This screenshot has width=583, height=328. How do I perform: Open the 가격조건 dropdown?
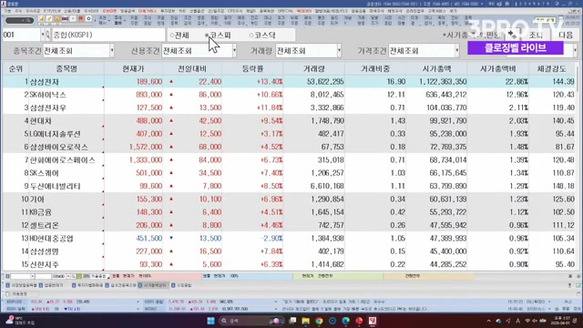[x=457, y=51]
